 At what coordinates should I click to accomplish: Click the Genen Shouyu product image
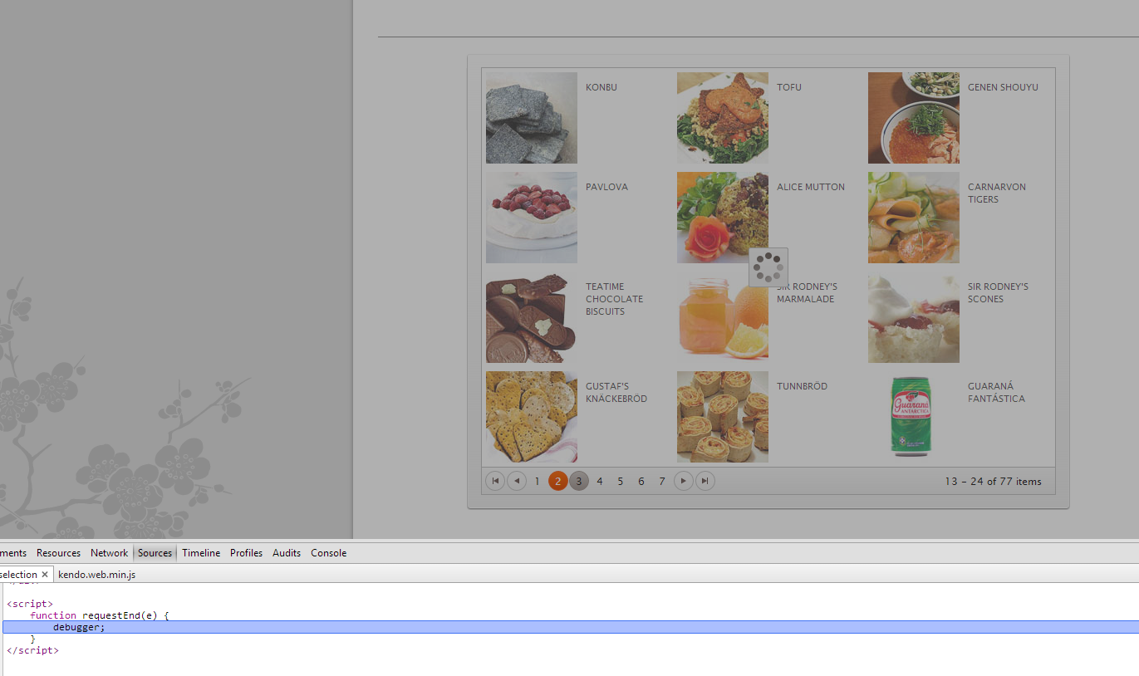coord(914,118)
